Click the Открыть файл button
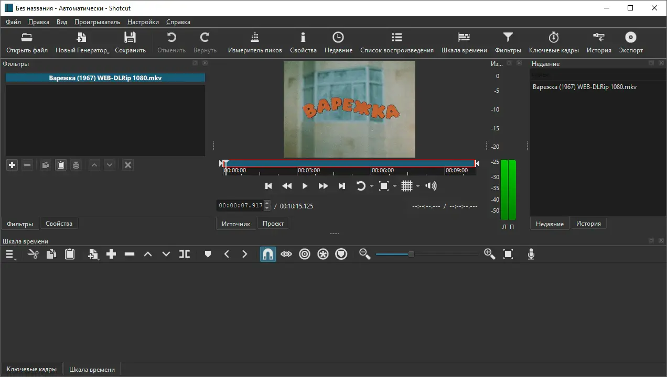This screenshot has width=667, height=377. click(27, 42)
